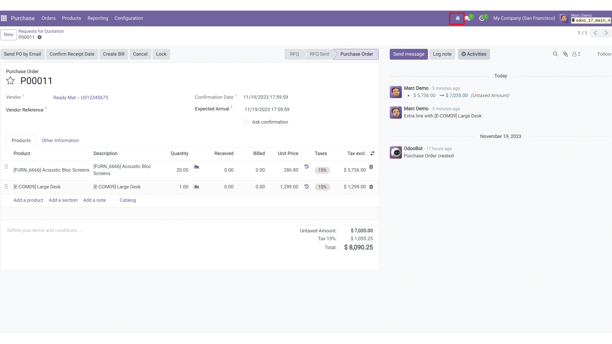Open the apps grid home menu

coord(4,18)
